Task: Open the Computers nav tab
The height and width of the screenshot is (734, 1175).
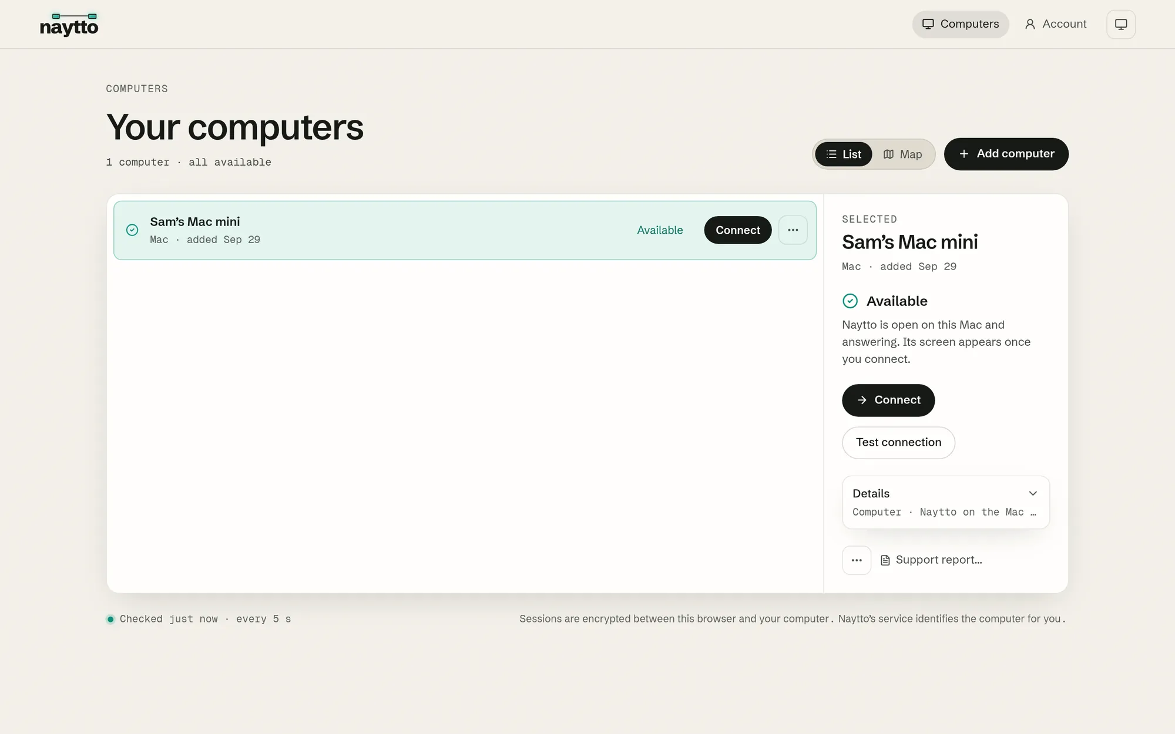Action: [x=961, y=24]
